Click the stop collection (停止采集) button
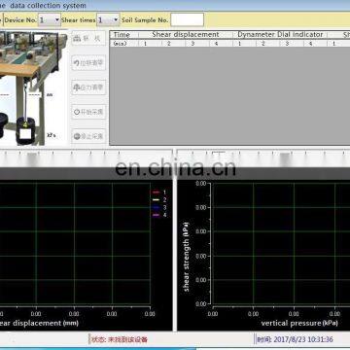Screen dimensions: 350x350 point(88,136)
